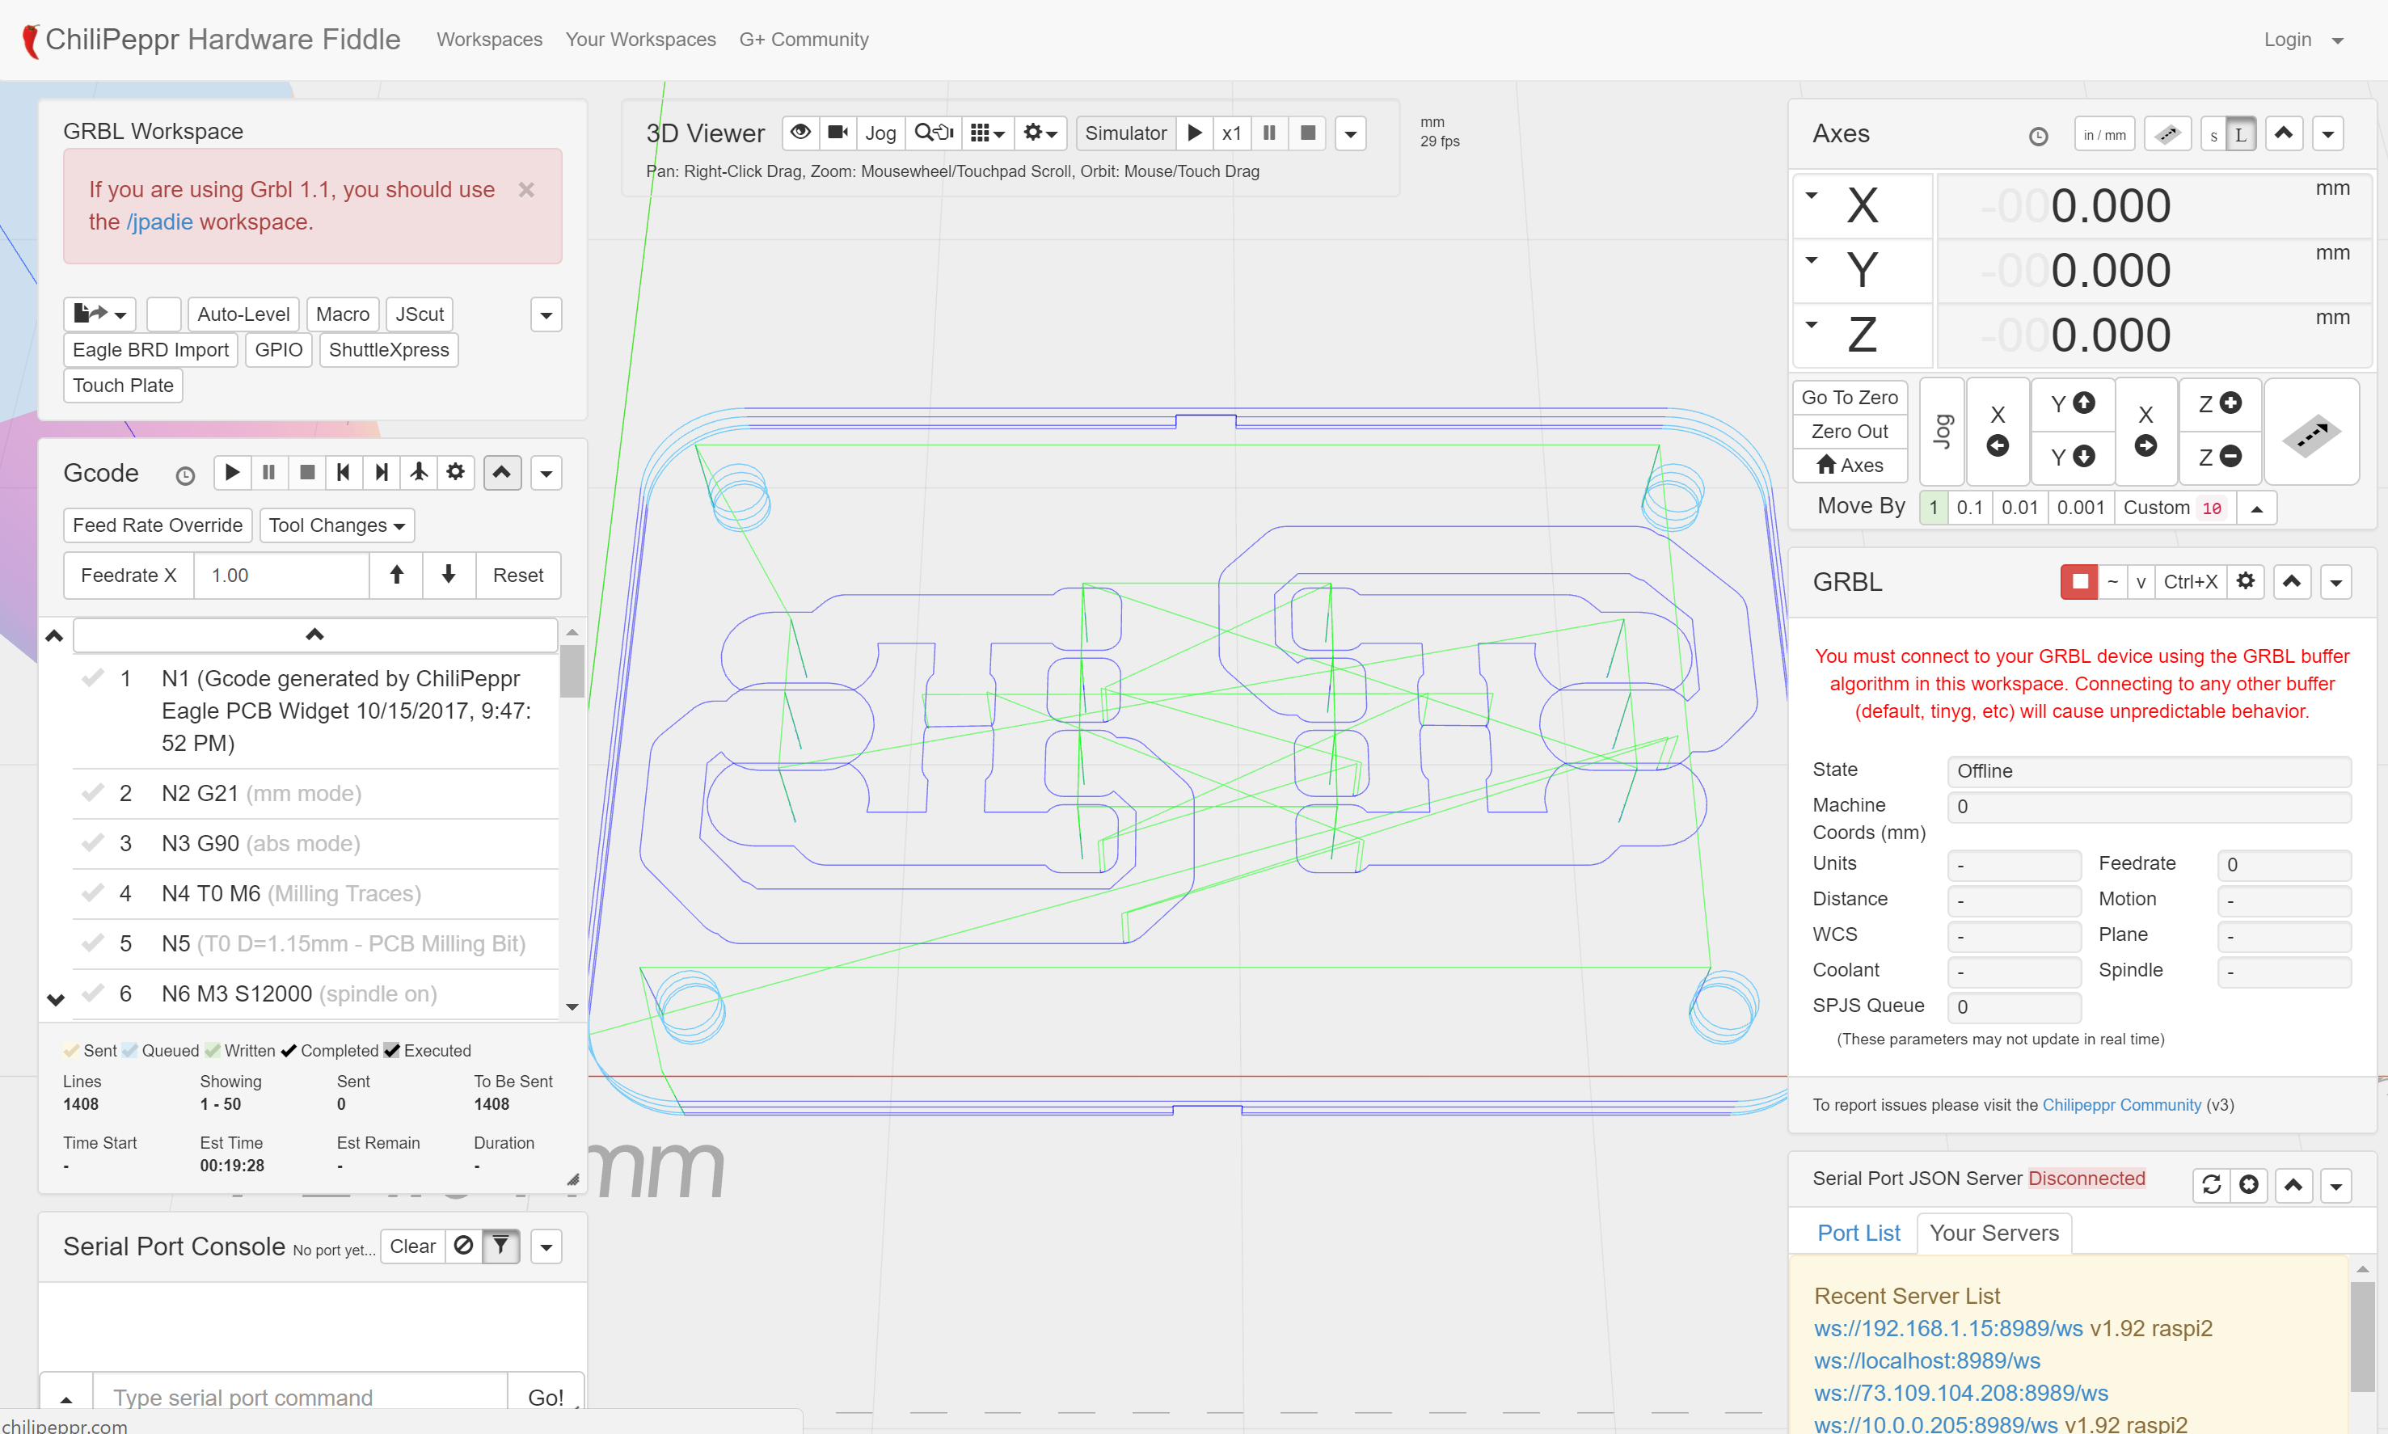Screen dimensions: 2388x1434
Task: Toggle the Jog button in 3D Viewer
Action: point(880,133)
